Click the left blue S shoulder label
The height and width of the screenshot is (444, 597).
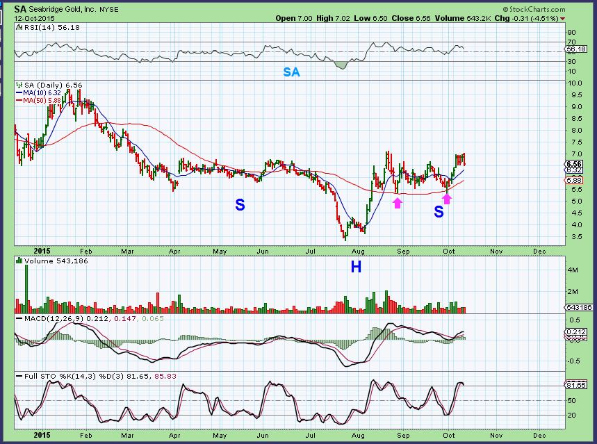(x=240, y=205)
